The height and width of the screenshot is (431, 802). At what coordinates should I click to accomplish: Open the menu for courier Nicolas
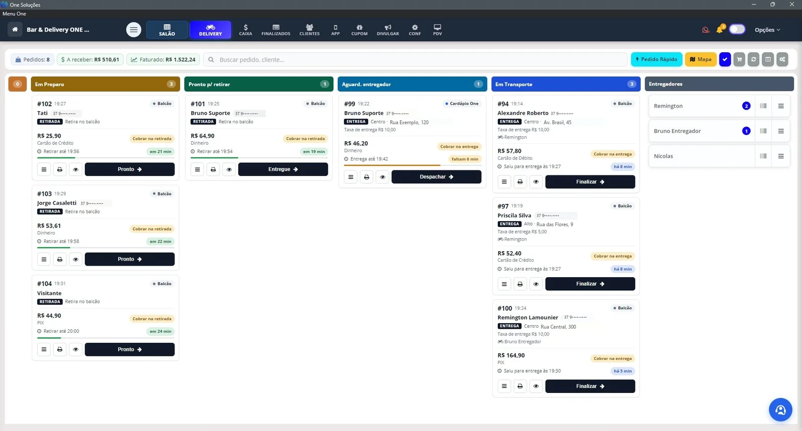[781, 156]
